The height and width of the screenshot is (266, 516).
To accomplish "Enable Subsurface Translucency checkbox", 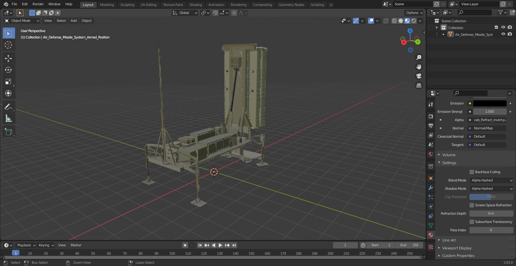I will click(x=472, y=222).
